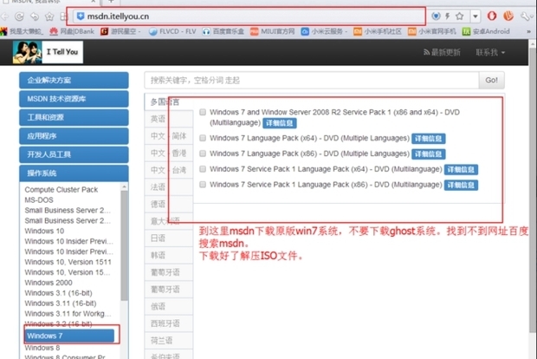Open 详细信息 for Windows 7 SP1 Multilanguage DVD
Screen dimensions: 537x359
coord(280,123)
